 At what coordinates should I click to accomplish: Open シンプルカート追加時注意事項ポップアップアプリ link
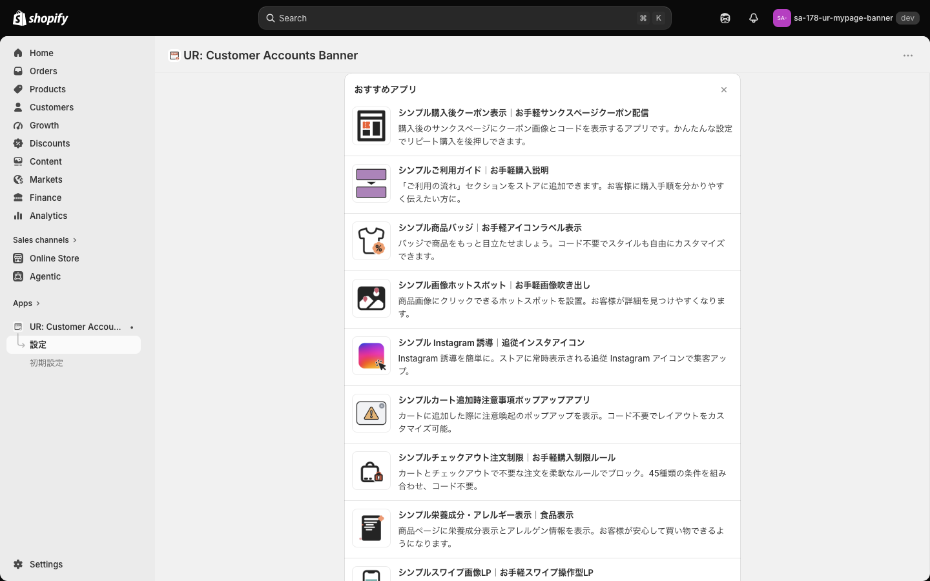[494, 400]
